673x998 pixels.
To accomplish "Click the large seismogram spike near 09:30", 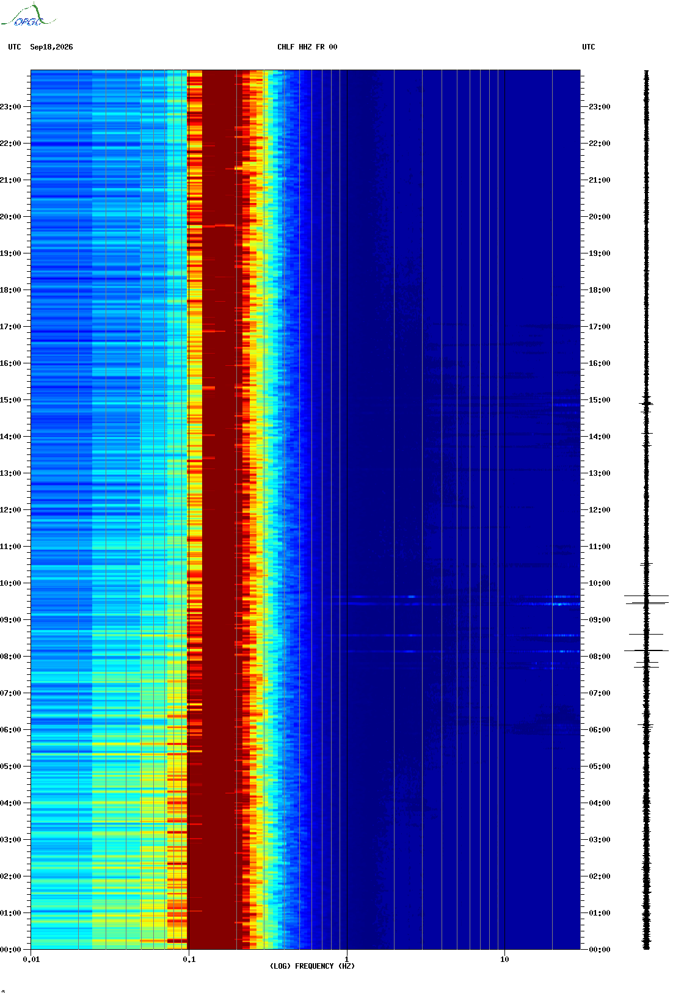I will pos(646,599).
